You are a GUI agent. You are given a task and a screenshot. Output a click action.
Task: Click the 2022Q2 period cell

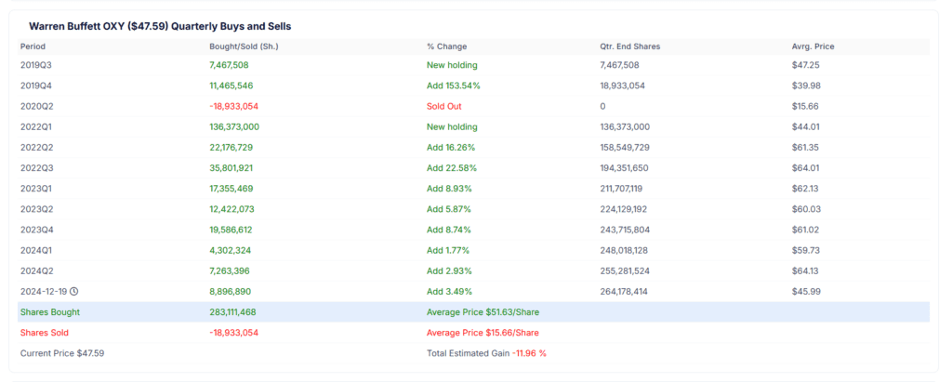coord(37,148)
